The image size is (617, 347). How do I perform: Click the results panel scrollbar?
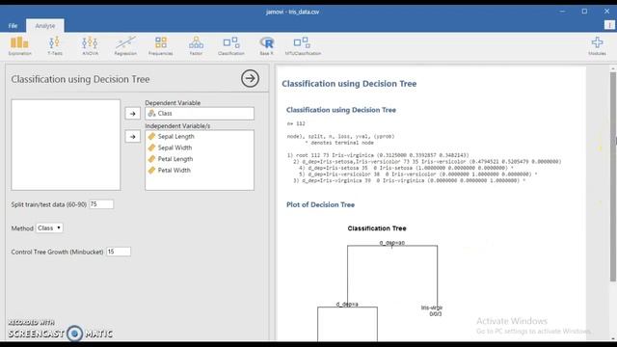click(613, 176)
